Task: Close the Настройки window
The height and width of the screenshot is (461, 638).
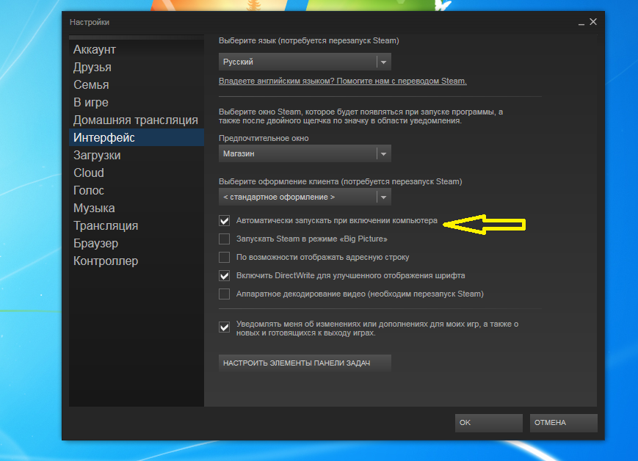Action: coord(593,22)
